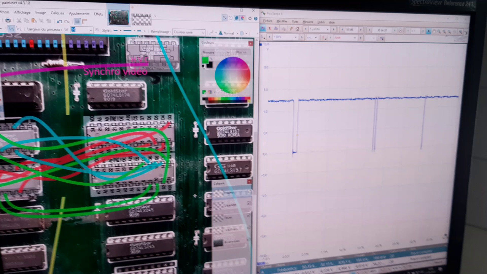Viewport: 487px width, 274px height.
Task: Select PicoScope persistence mode icon
Action: point(269,28)
